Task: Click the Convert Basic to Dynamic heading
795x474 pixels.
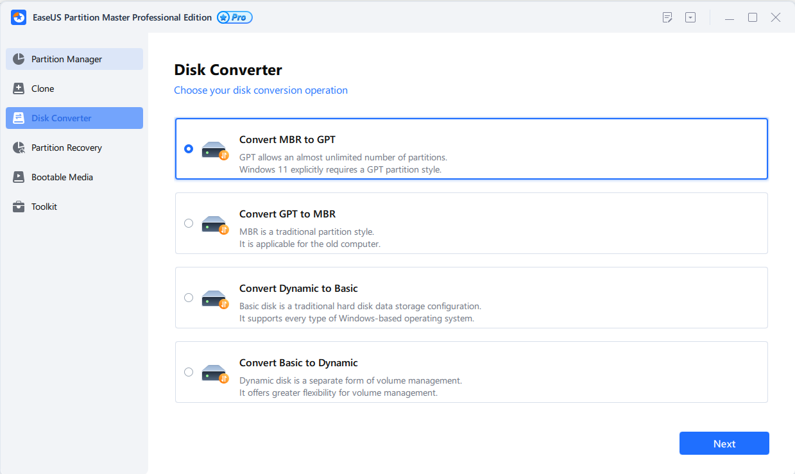Action: [x=298, y=362]
